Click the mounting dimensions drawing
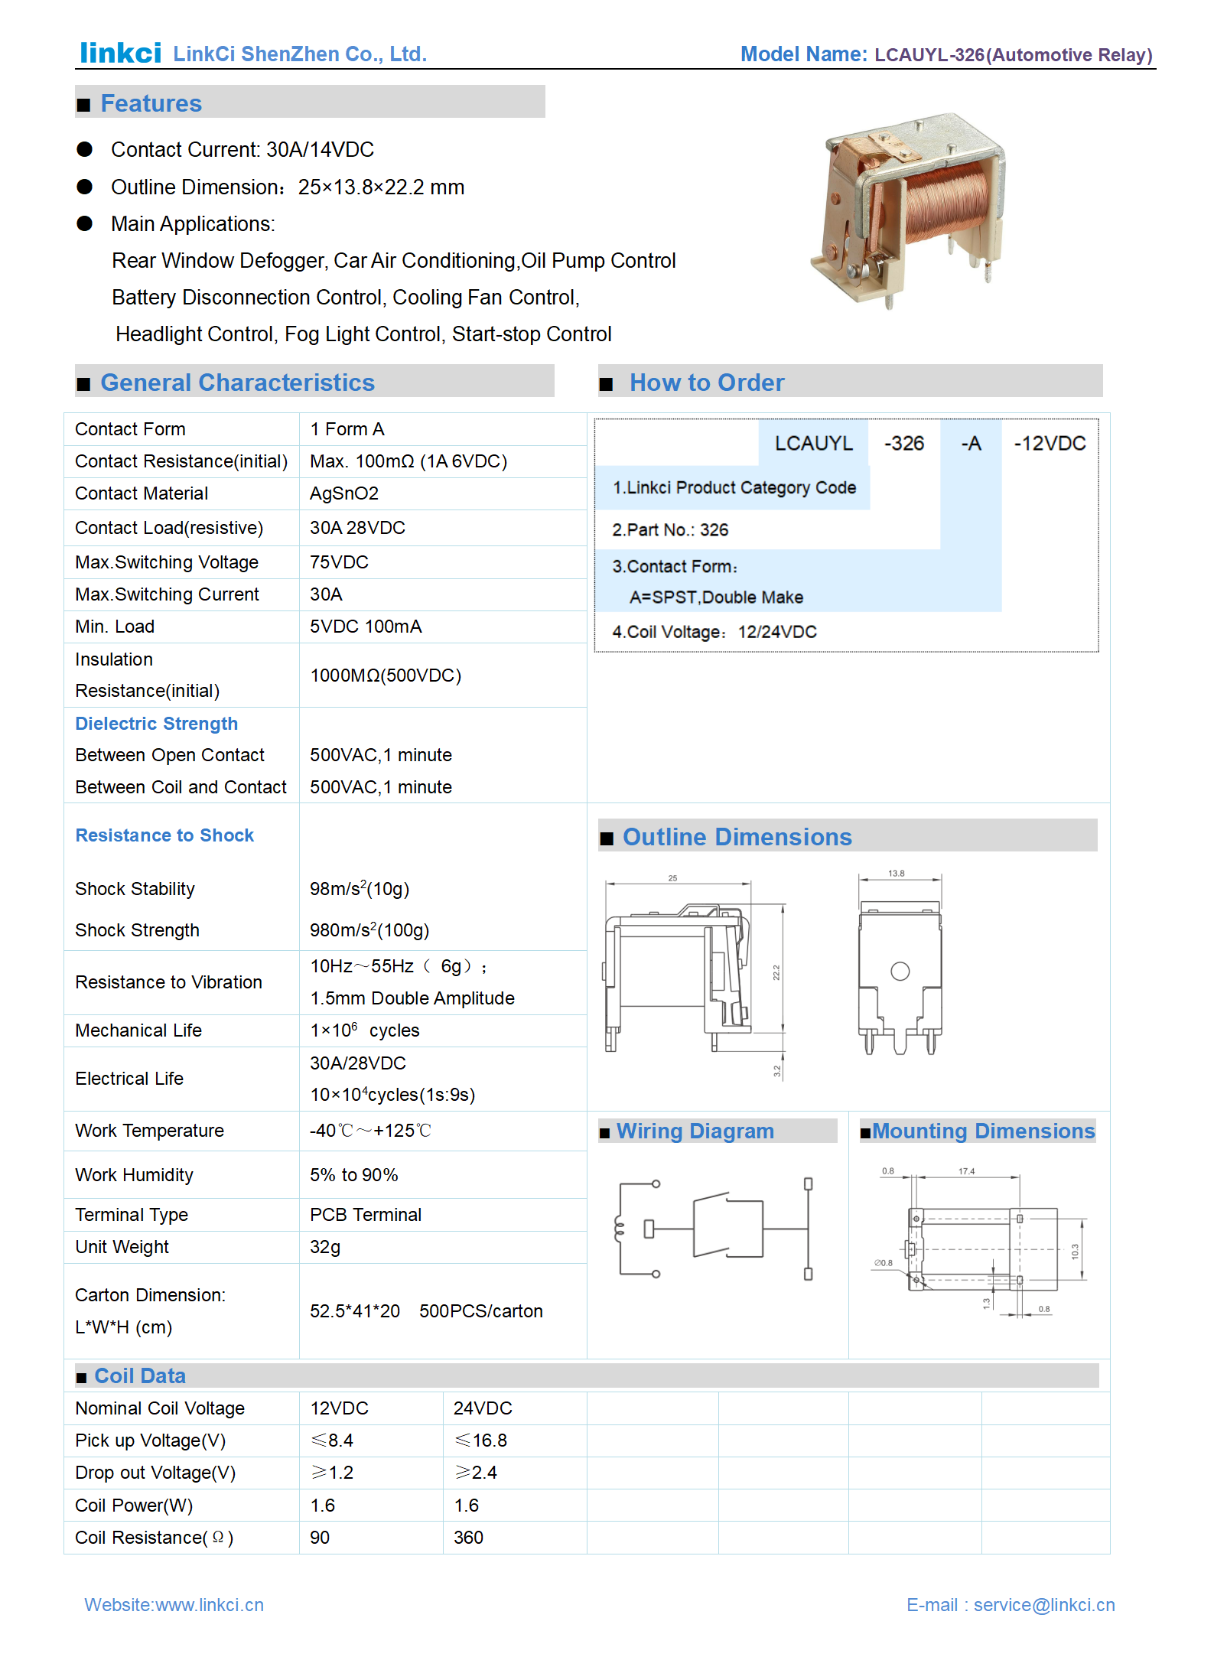 pos(982,1243)
